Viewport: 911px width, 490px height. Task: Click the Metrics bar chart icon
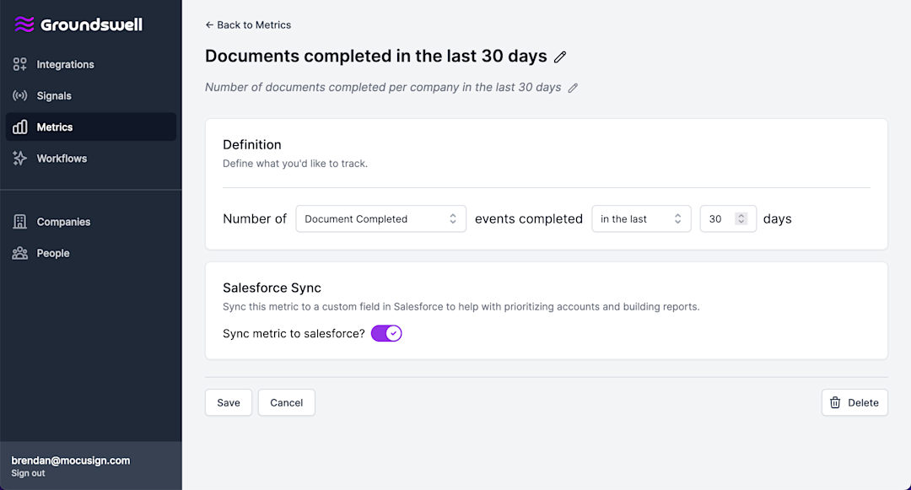[19, 127]
